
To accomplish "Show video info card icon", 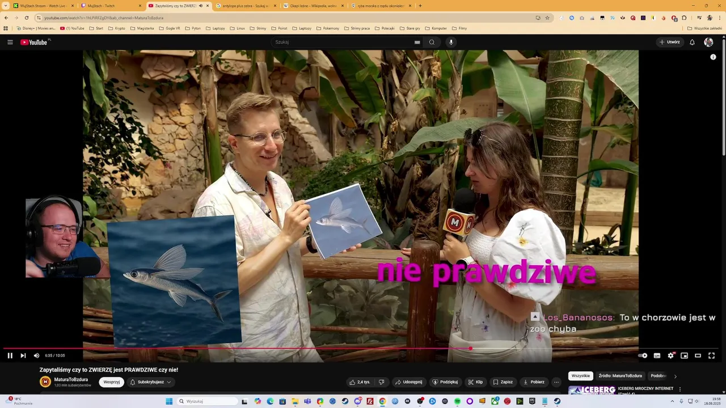I will coord(713,57).
